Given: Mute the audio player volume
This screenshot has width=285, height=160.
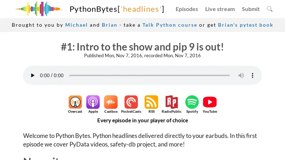Looking at the screenshot, I should click(x=241, y=75).
